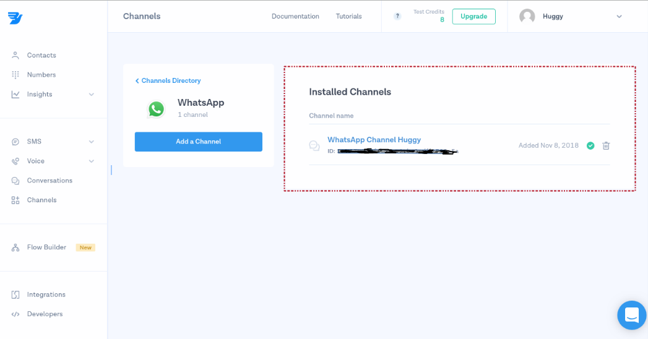The width and height of the screenshot is (648, 339).
Task: Click the channel row conversation icon
Action: coord(314,146)
